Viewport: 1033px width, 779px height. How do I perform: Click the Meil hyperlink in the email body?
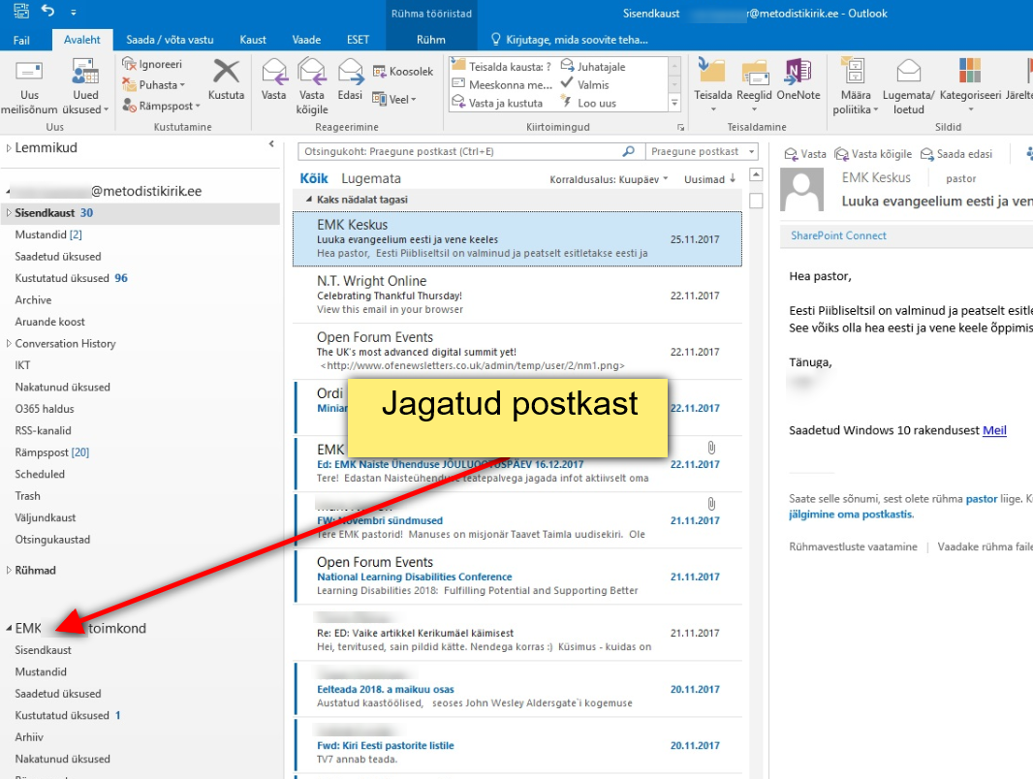pyautogui.click(x=994, y=430)
